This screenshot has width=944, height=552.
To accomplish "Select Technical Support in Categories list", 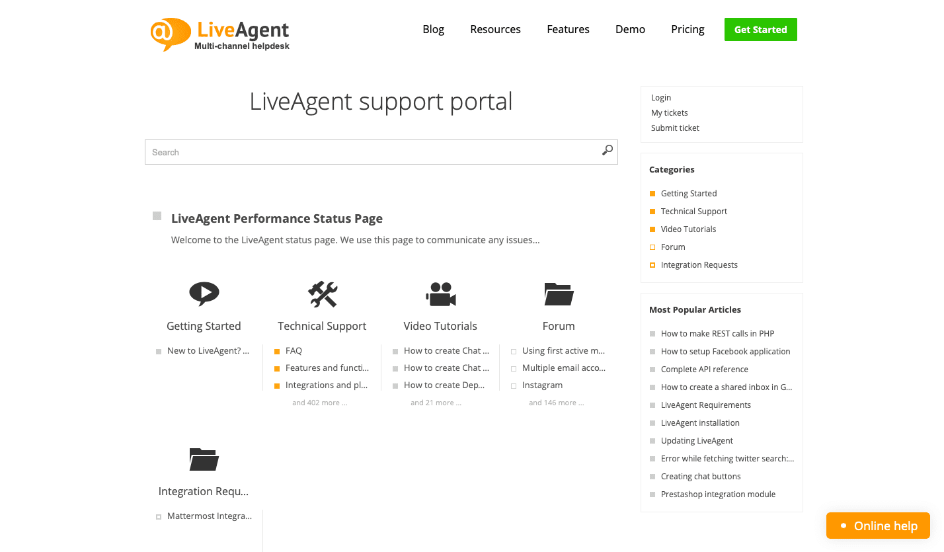I will coord(694,211).
